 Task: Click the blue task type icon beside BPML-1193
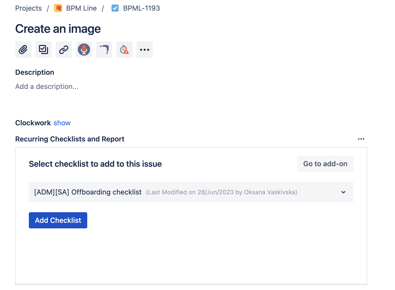click(x=115, y=8)
